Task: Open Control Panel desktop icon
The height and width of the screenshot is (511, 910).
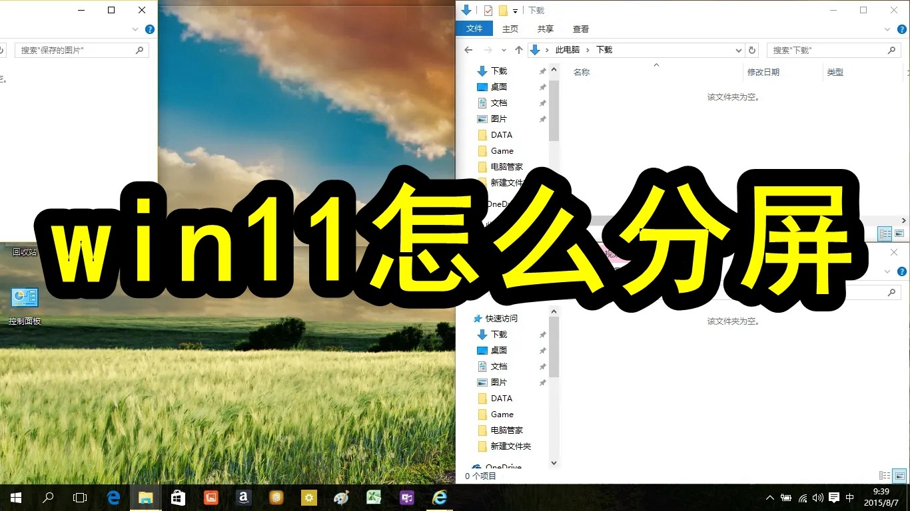Action: click(25, 306)
